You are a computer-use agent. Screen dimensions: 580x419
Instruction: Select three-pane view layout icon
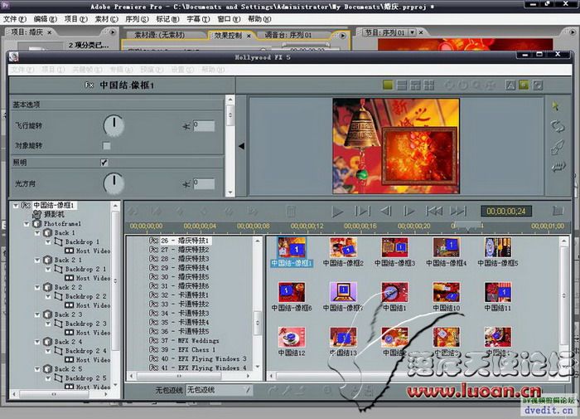point(415,85)
